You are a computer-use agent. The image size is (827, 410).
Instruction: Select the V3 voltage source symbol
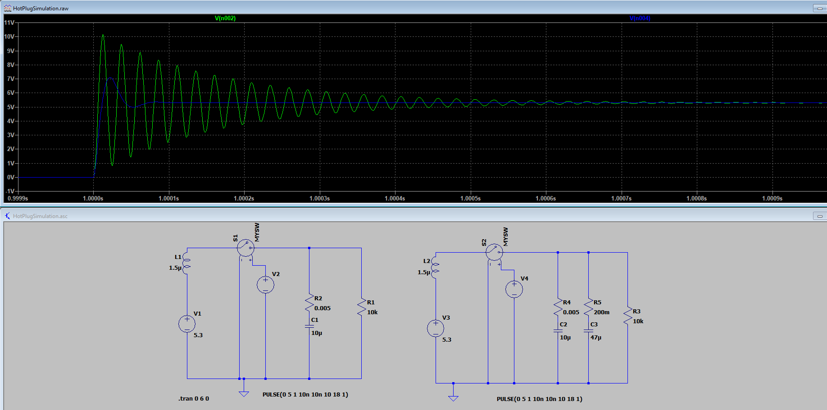click(436, 328)
